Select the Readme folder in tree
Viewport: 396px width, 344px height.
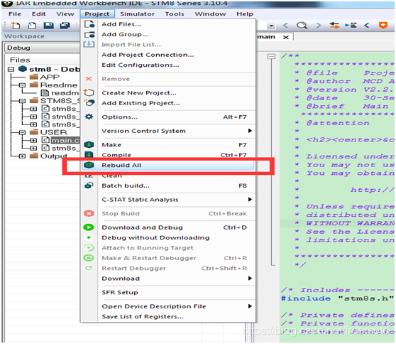click(59, 85)
